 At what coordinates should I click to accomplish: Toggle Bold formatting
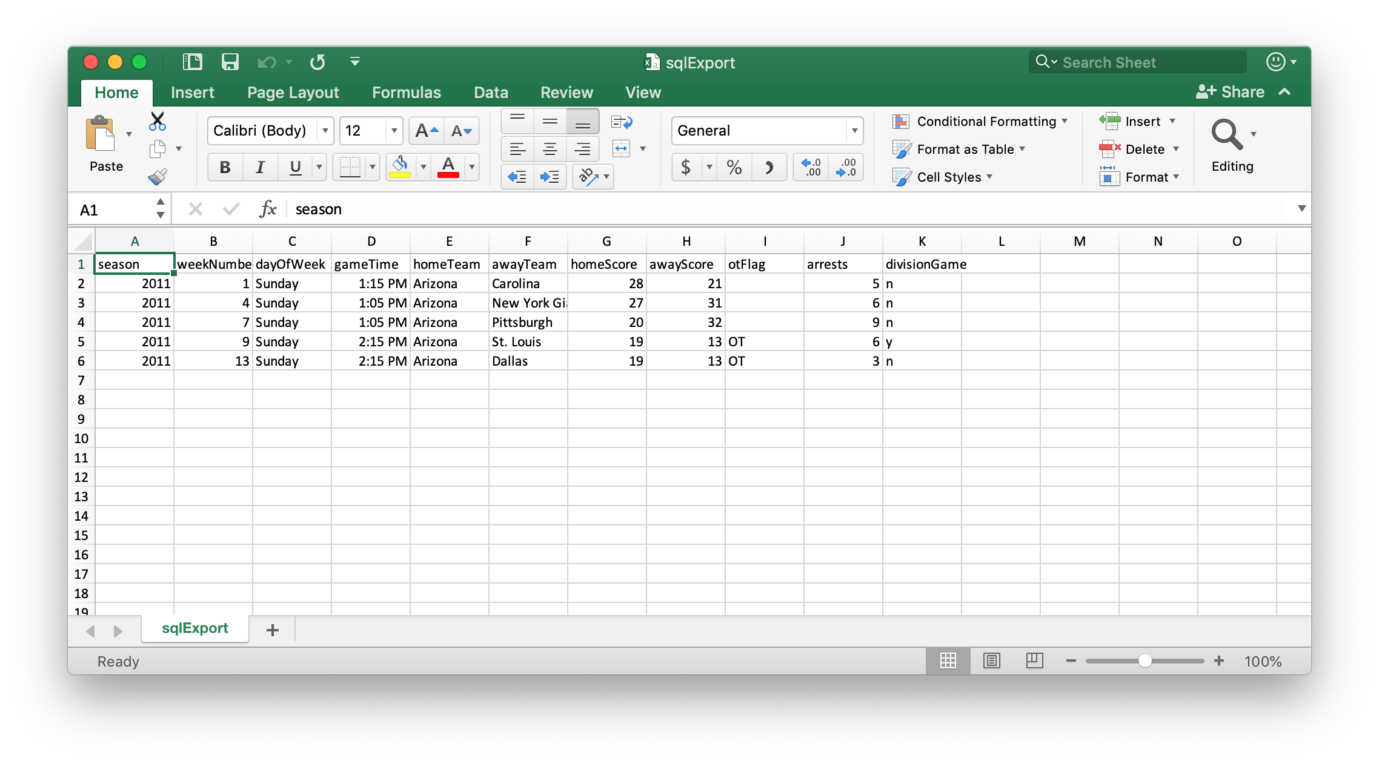point(225,167)
